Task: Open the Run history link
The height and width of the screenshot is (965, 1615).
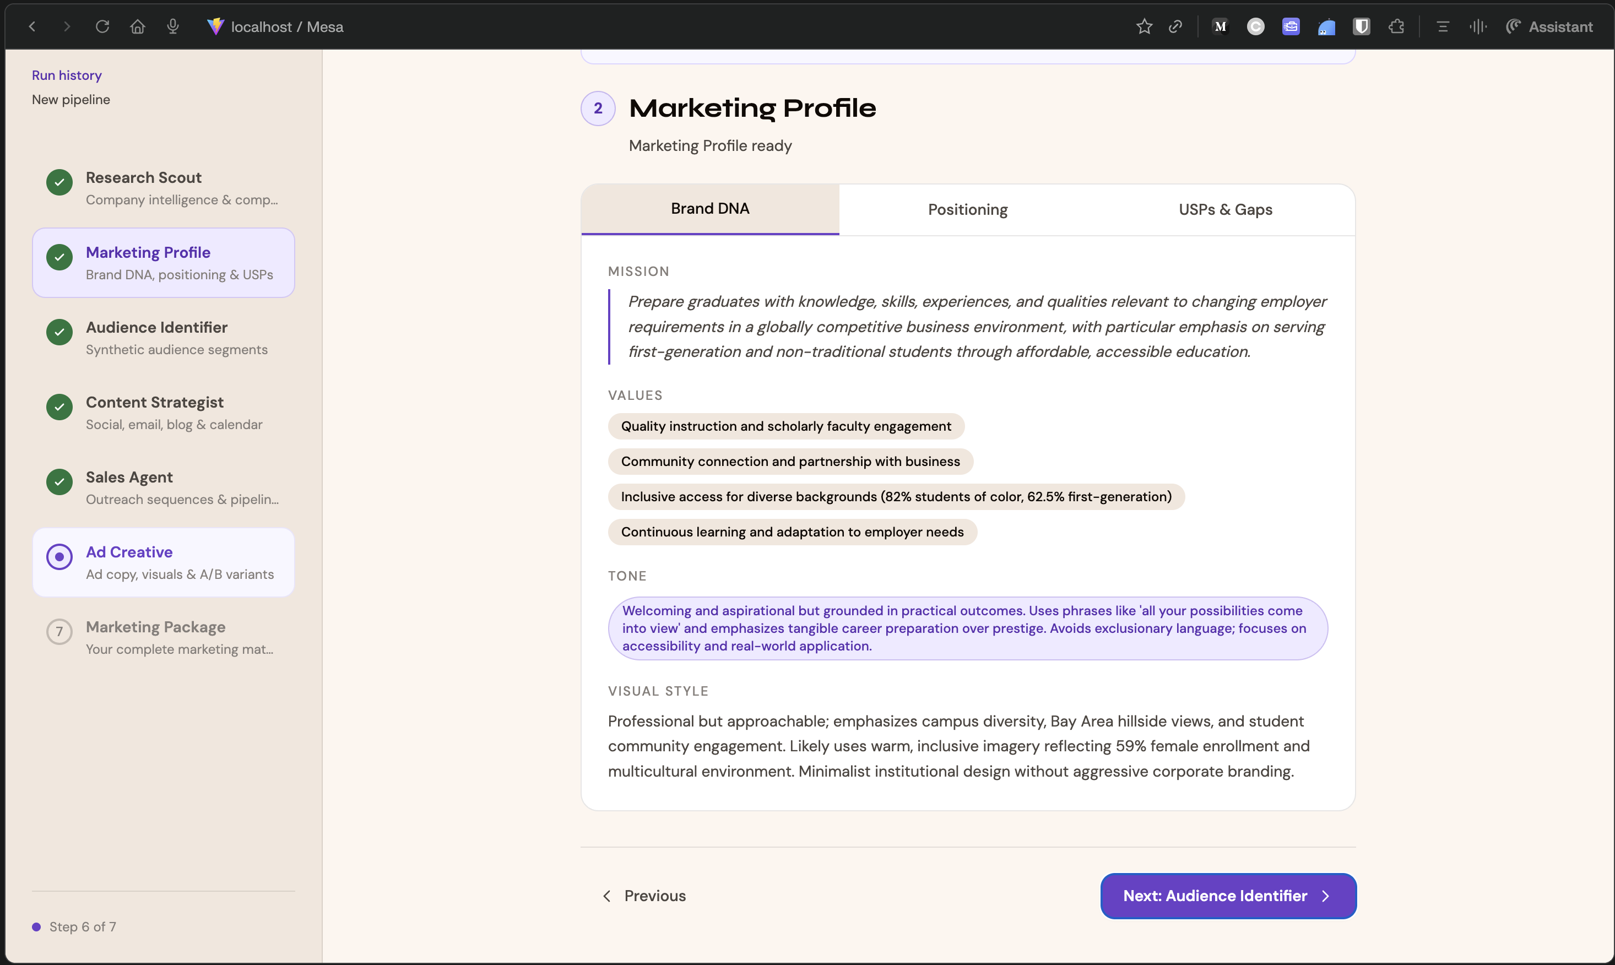Action: pyautogui.click(x=67, y=75)
